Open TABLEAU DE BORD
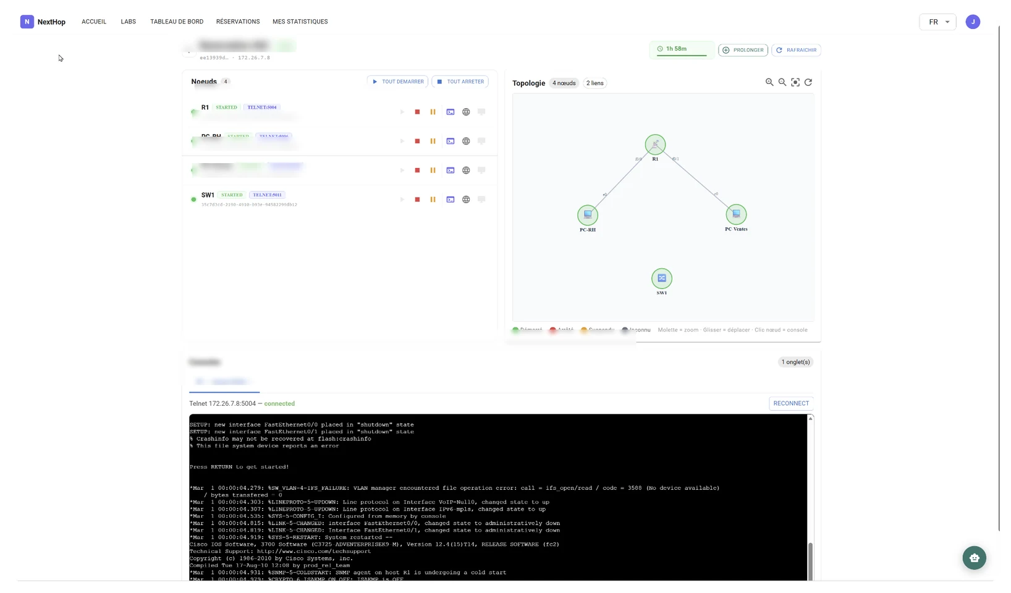The height and width of the screenshot is (593, 1011). 177,22
